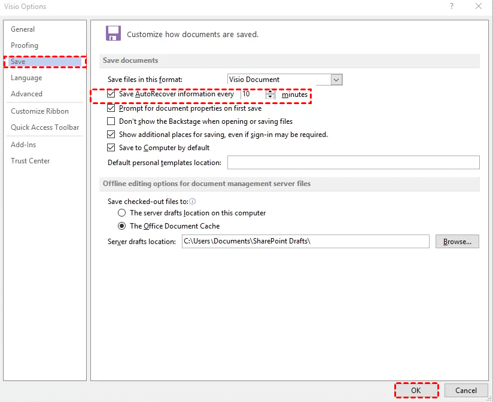Click the Server drafts location path field
493x402 pixels.
pyautogui.click(x=306, y=242)
